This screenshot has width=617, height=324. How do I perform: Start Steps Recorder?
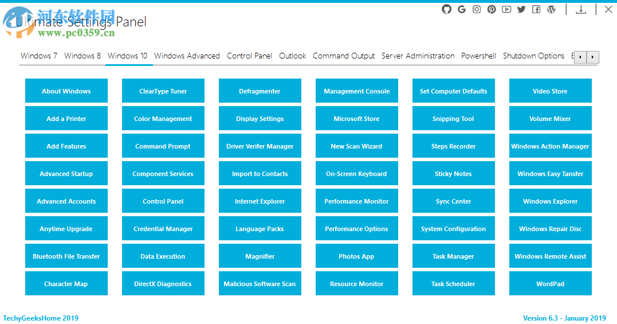coord(453,146)
